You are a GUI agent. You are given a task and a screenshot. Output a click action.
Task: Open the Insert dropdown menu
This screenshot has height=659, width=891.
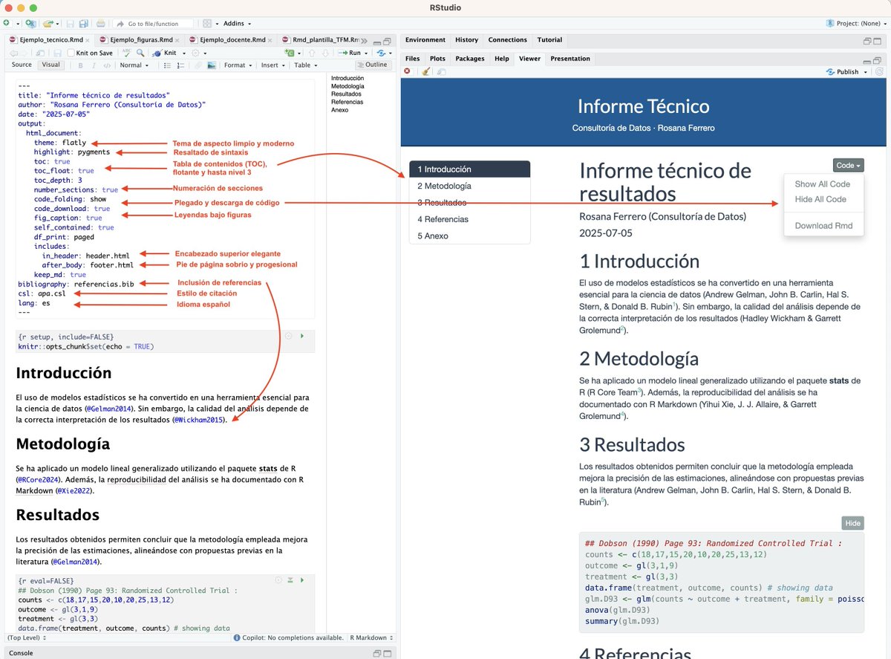pos(272,65)
